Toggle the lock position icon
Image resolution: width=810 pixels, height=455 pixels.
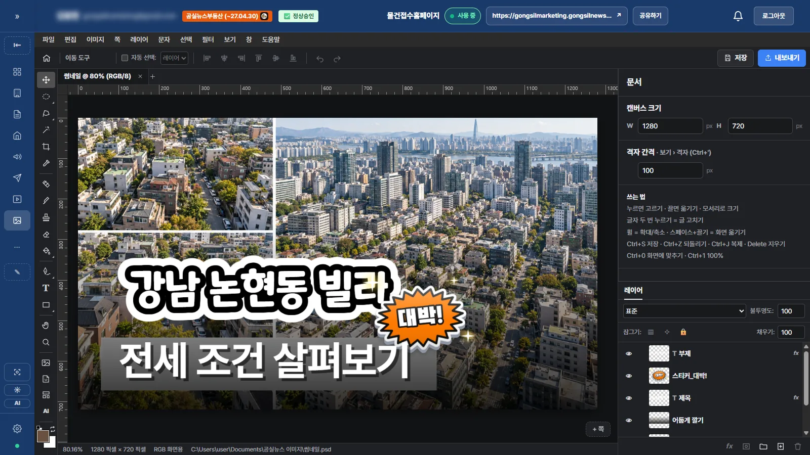(x=667, y=332)
